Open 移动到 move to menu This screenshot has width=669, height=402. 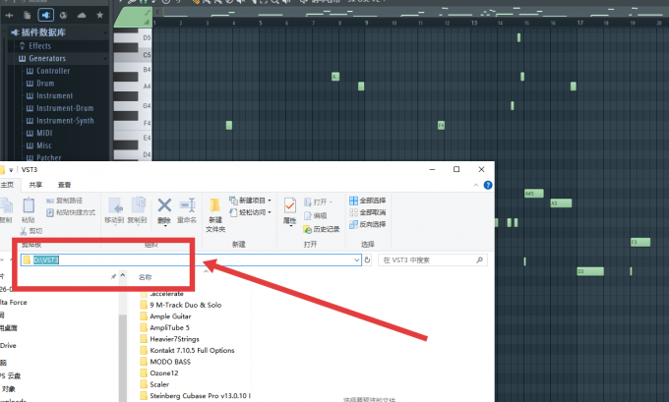(114, 210)
